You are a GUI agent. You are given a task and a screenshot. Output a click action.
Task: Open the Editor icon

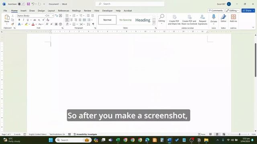[223, 17]
